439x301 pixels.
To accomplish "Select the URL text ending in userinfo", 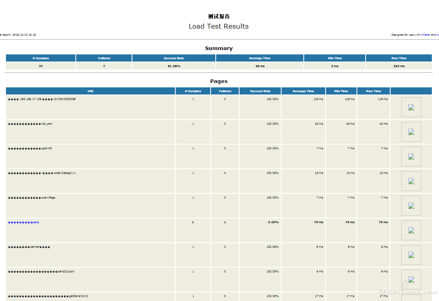I will [30, 149].
